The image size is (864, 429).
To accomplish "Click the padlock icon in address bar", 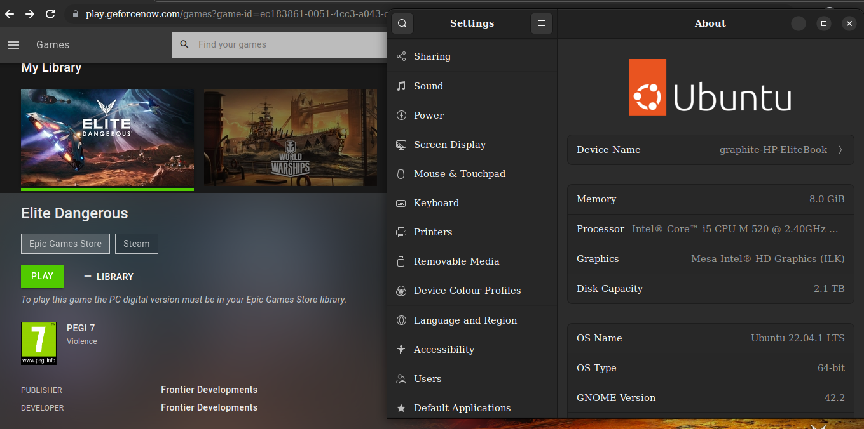I will [x=75, y=13].
